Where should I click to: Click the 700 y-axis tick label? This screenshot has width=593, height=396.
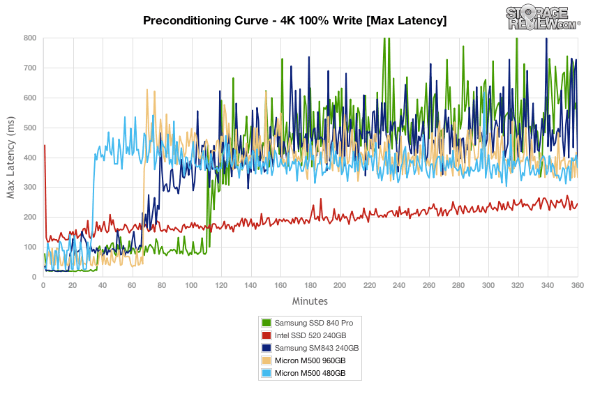click(30, 68)
